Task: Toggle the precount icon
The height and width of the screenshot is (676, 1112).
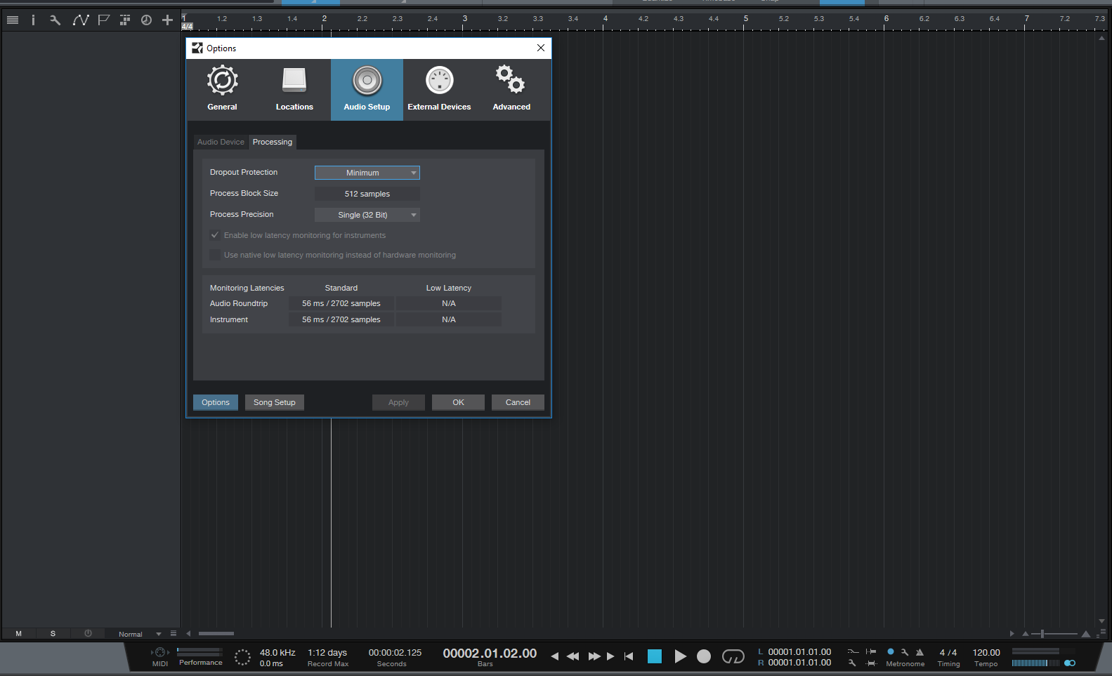Action: click(x=872, y=663)
